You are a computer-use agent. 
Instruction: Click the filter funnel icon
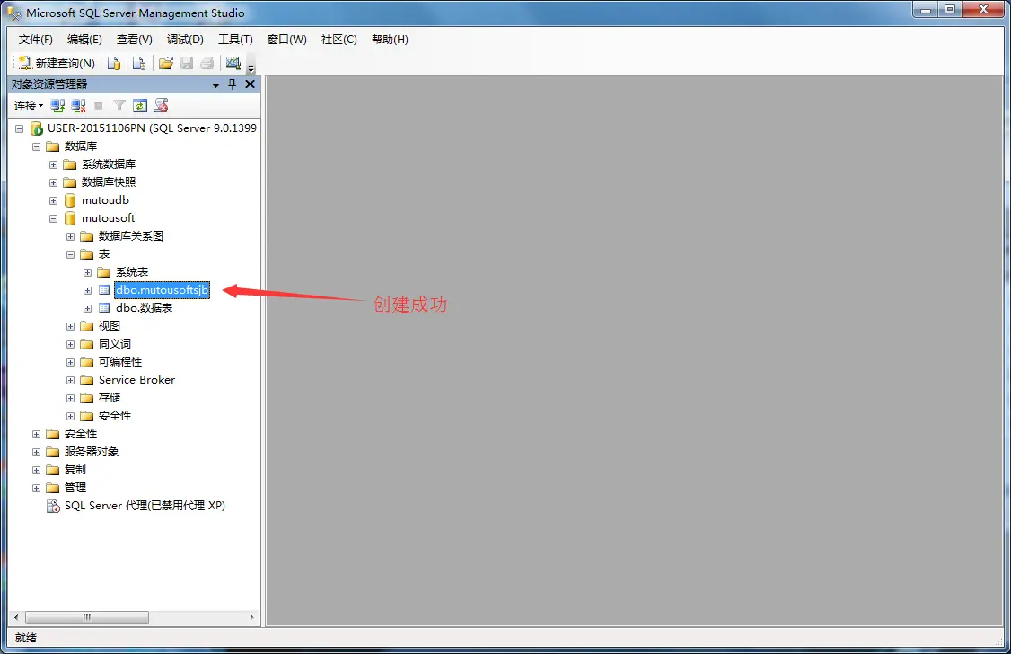pyautogui.click(x=119, y=106)
